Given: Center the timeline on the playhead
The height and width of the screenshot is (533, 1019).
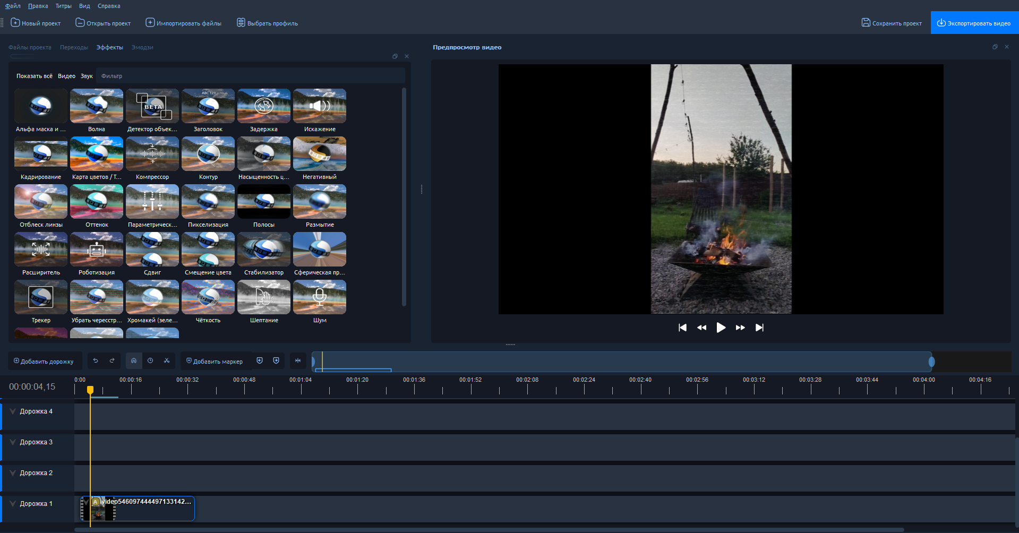Looking at the screenshot, I should [x=298, y=361].
